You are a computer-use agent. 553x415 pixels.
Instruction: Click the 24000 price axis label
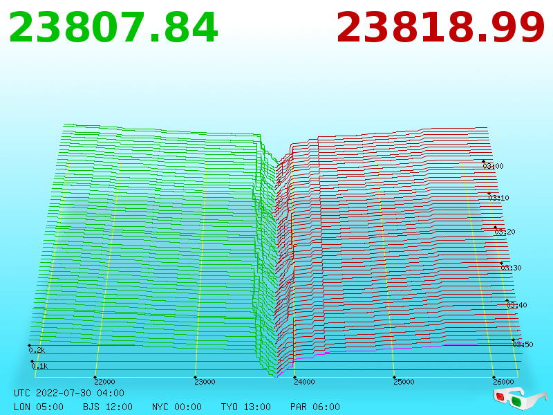pos(304,382)
